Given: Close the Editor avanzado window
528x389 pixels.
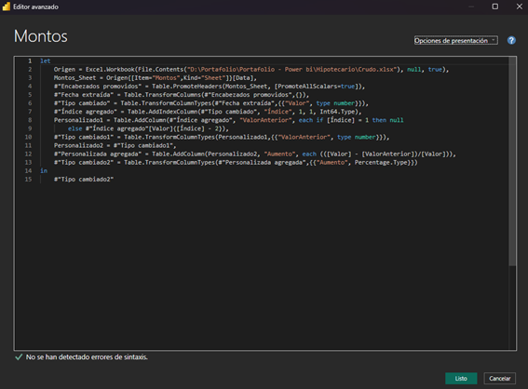Looking at the screenshot, I should (520, 7).
